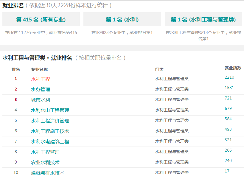
Task: Click the employment index value 1581
Action: [x=229, y=88]
